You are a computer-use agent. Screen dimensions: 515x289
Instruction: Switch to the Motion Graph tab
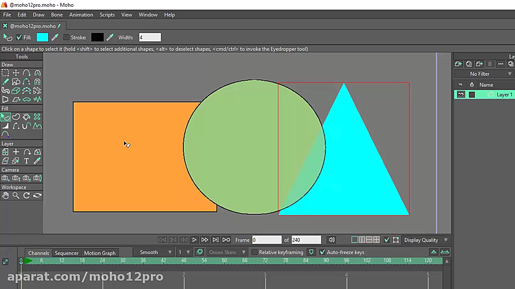coord(100,253)
